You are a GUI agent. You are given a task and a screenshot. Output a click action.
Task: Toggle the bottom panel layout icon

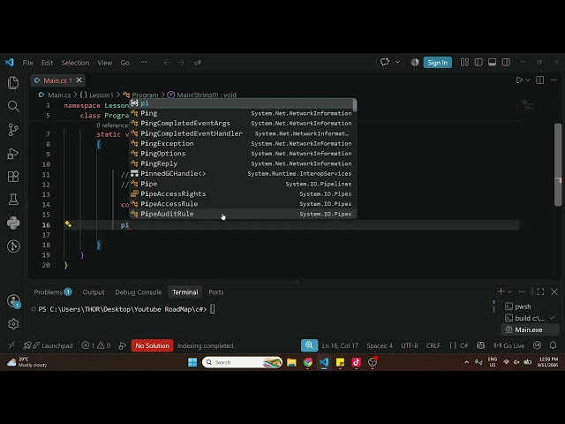point(493,63)
